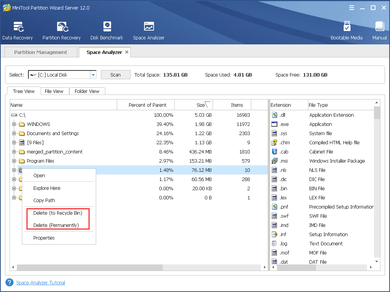Select Copy Path from context menu
Viewport: 390px width, 292px height.
pos(59,200)
